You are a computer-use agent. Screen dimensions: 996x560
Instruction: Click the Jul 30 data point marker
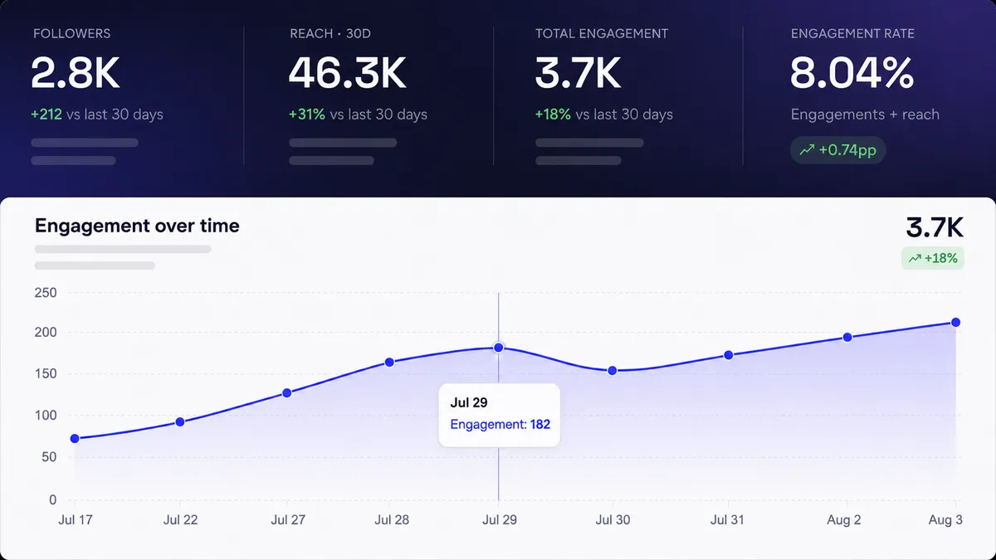click(x=613, y=371)
